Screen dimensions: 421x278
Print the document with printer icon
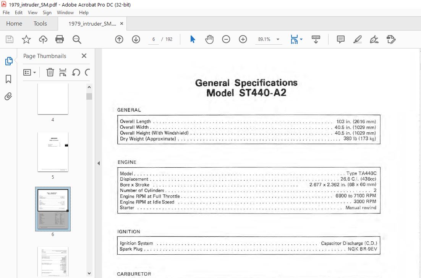tap(60, 39)
